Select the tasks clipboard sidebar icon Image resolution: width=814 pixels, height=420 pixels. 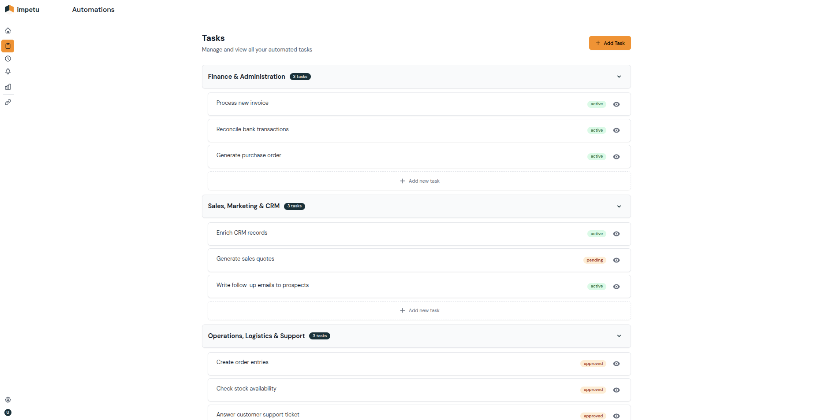8,46
